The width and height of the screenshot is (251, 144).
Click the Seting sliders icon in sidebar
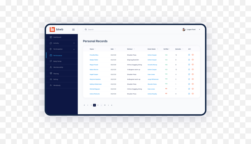[x=51, y=79]
